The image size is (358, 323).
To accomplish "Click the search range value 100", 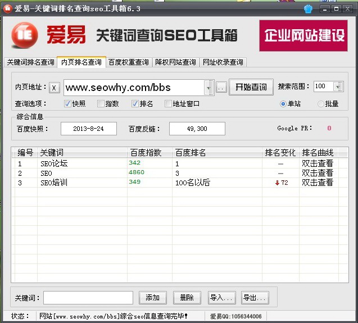I will pyautogui.click(x=320, y=86).
